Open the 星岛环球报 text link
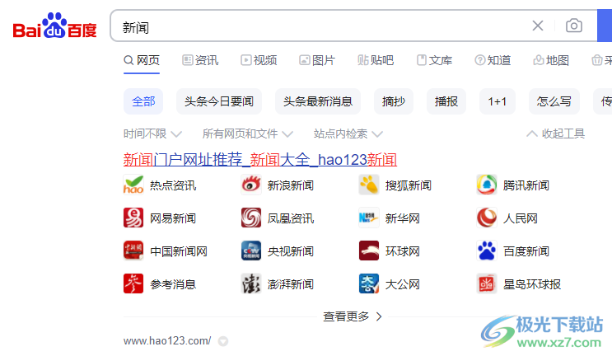The height and width of the screenshot is (356, 612). 532,284
